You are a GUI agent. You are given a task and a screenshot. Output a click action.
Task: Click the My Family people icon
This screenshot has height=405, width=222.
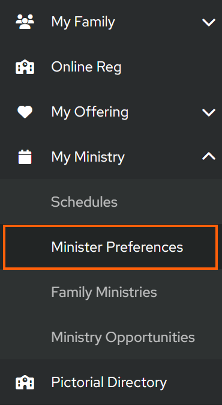[x=25, y=22]
